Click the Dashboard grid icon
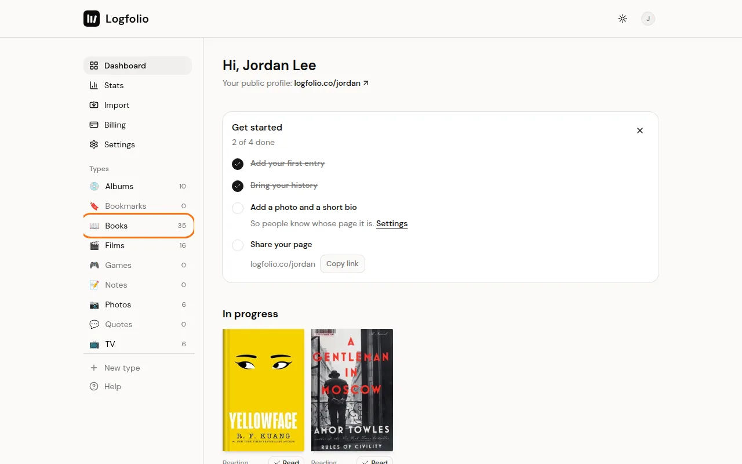This screenshot has height=464, width=742. (x=94, y=66)
